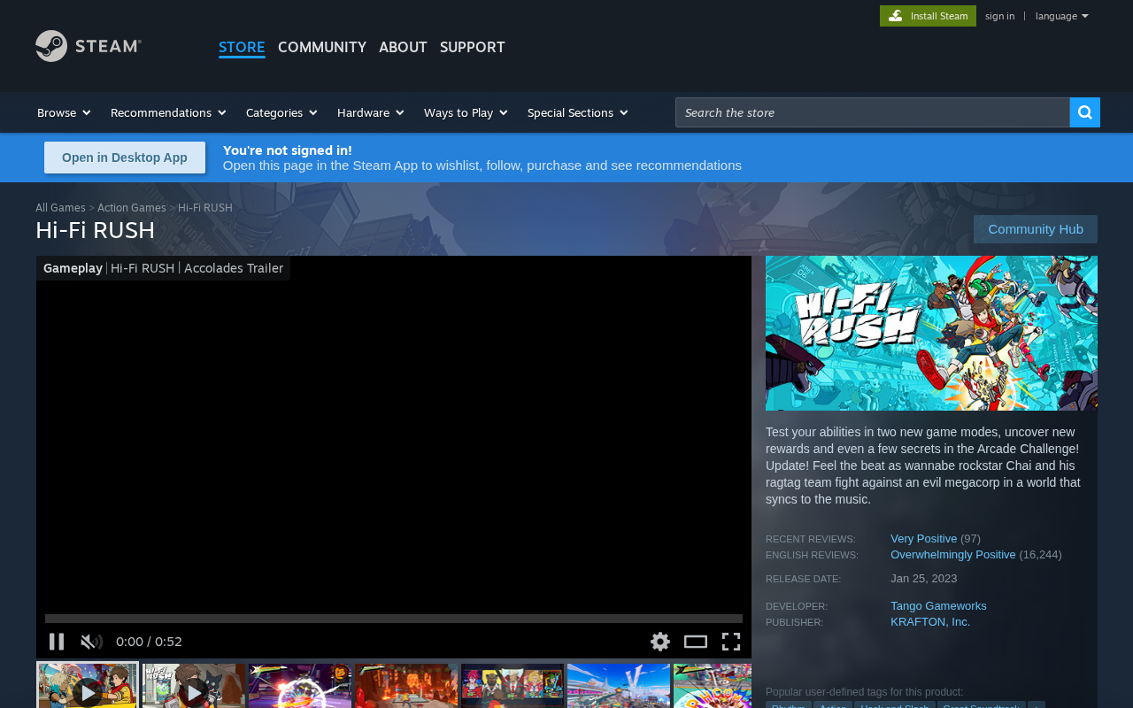
Task: Expand the Browse dropdown
Action: pyautogui.click(x=64, y=112)
